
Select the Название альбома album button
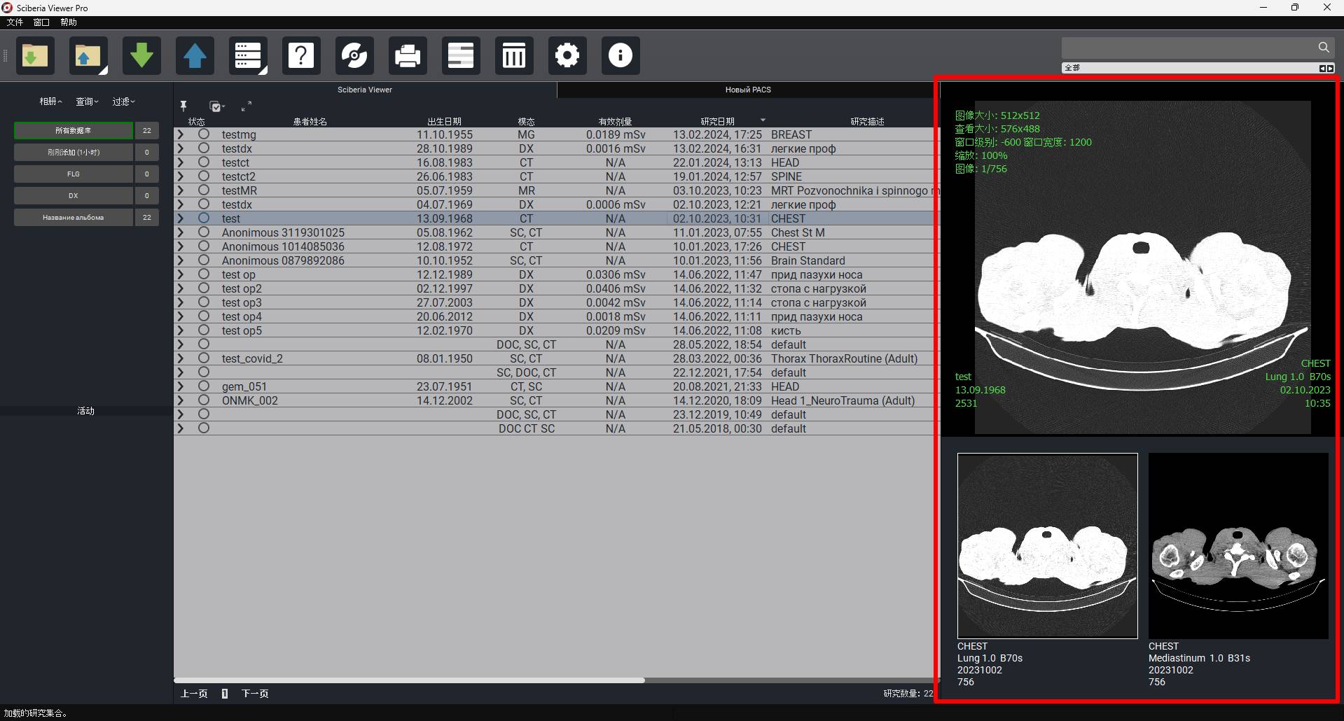point(74,217)
